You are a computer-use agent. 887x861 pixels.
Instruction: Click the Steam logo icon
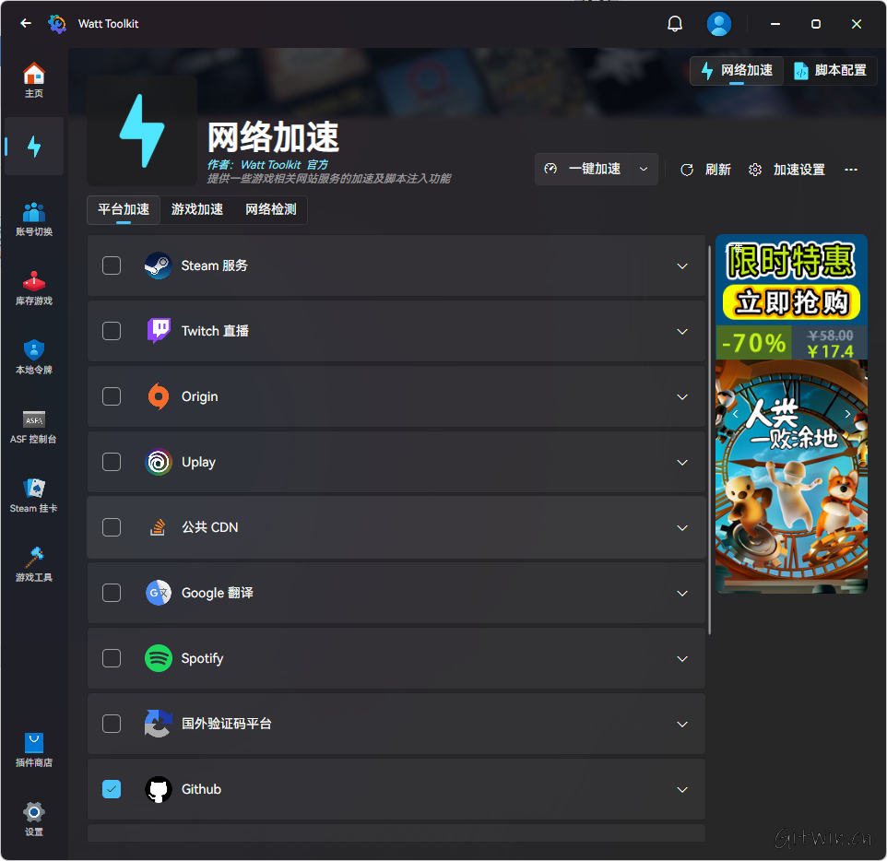(x=159, y=265)
